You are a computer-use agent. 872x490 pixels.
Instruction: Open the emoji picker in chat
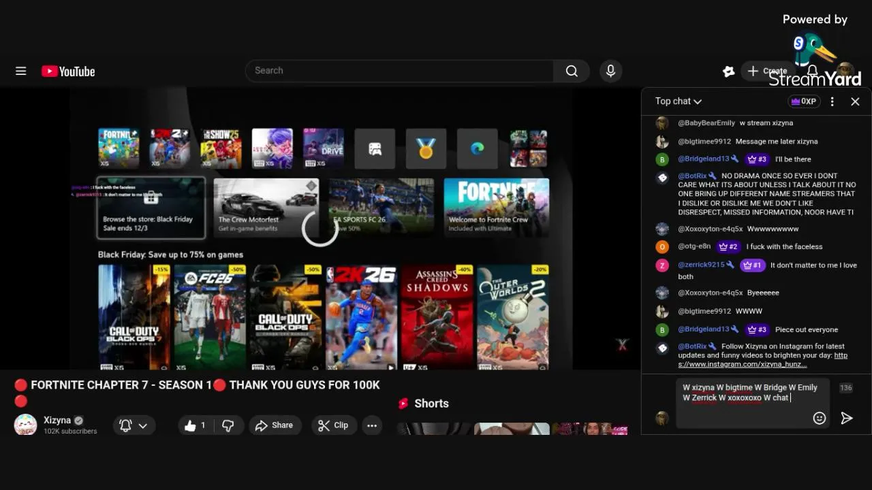[x=820, y=418]
